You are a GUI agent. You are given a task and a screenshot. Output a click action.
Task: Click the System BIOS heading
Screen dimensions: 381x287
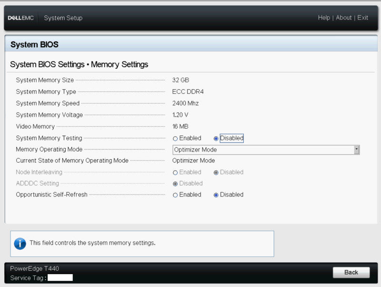tap(34, 44)
